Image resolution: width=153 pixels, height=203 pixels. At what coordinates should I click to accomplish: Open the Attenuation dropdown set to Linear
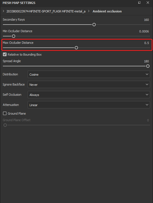[89, 105]
